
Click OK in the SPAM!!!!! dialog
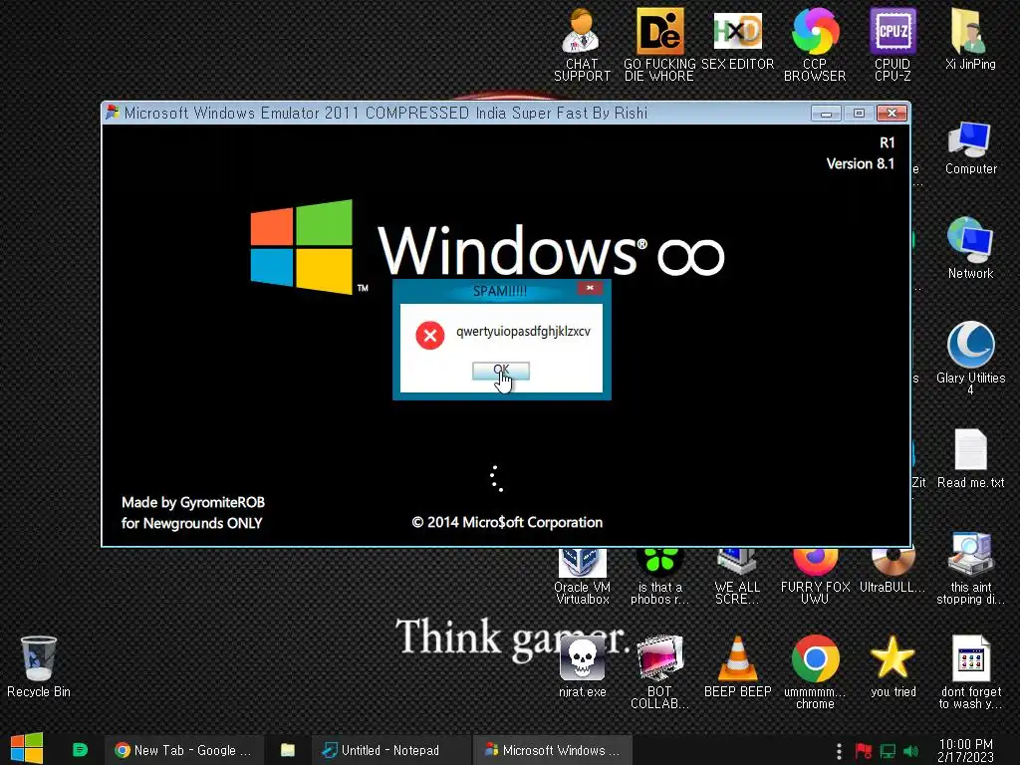coord(501,371)
